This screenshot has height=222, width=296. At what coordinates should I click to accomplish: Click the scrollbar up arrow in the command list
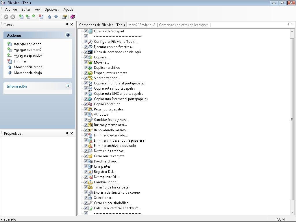pyautogui.click(x=292, y=31)
